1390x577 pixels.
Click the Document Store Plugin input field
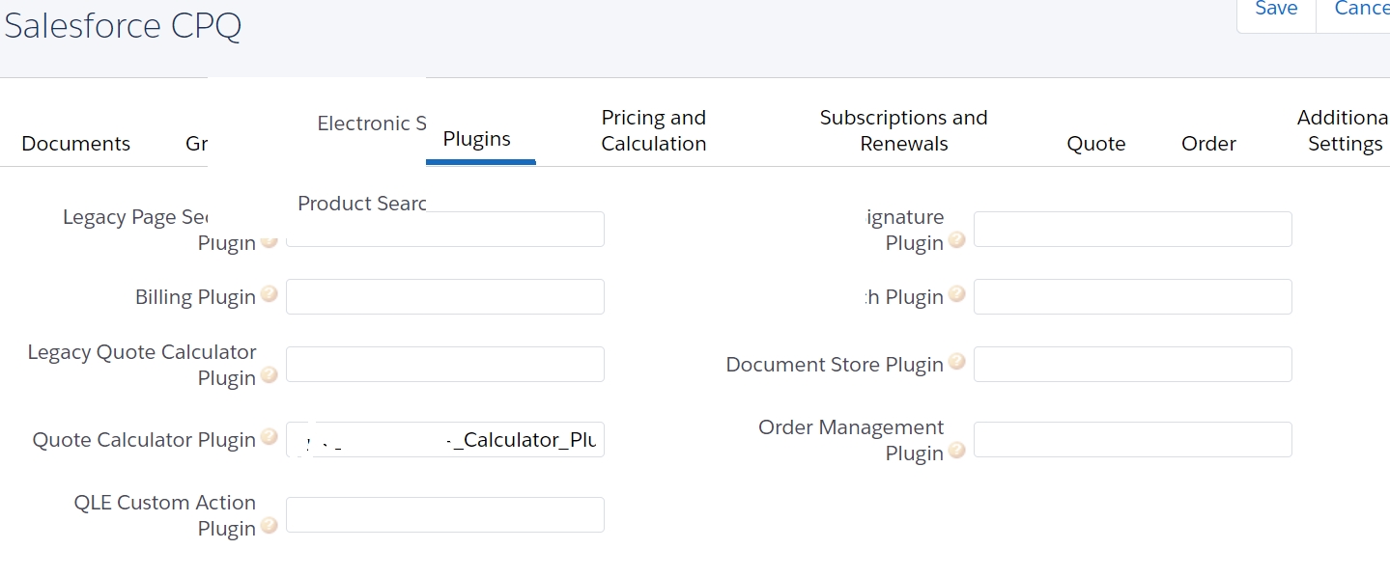tap(1132, 364)
